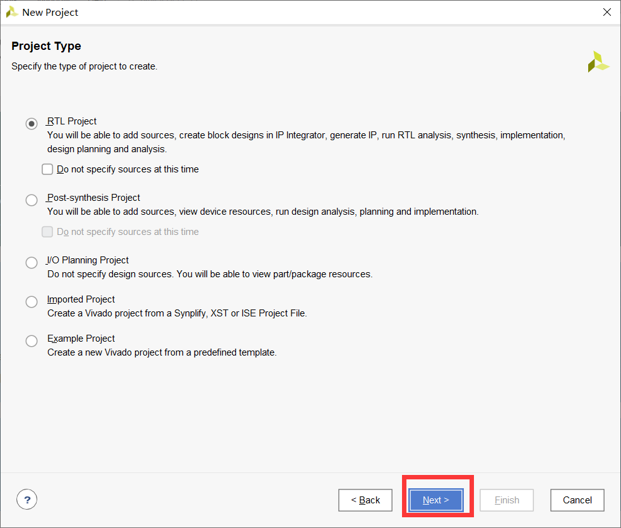Go back with the Back button
Screen dimensions: 621x528
[x=365, y=500]
